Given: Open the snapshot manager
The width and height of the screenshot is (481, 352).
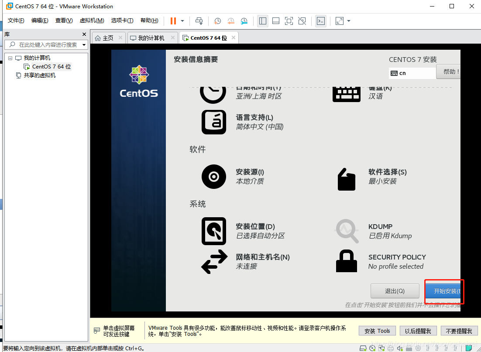Looking at the screenshot, I should 244,21.
